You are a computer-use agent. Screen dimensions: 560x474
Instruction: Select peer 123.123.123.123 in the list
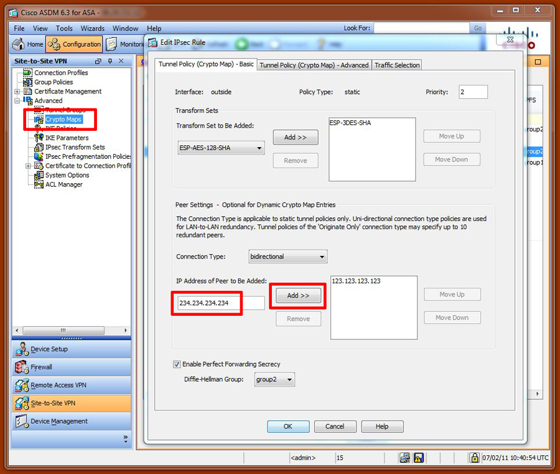(x=357, y=281)
